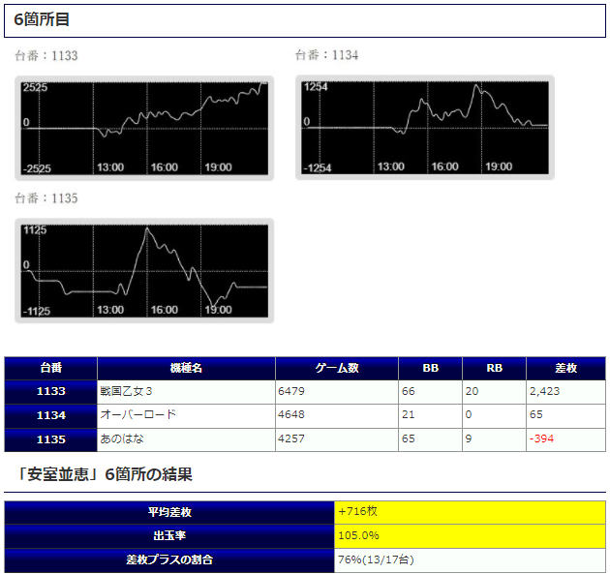Select the +716枚 average difference value

point(356,511)
